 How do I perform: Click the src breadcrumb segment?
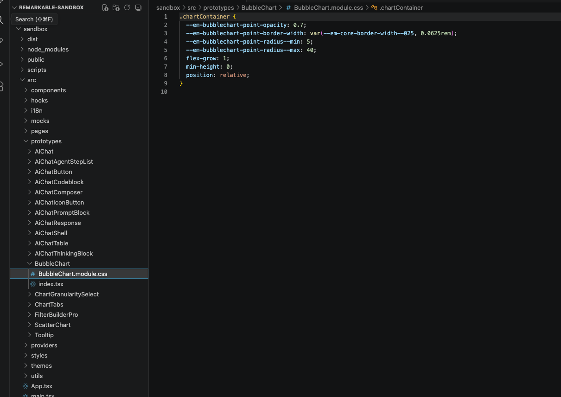(191, 7)
